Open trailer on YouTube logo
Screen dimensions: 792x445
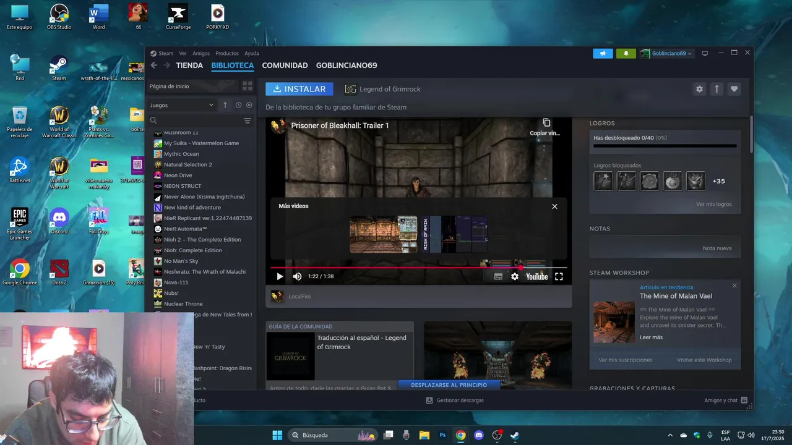point(537,276)
